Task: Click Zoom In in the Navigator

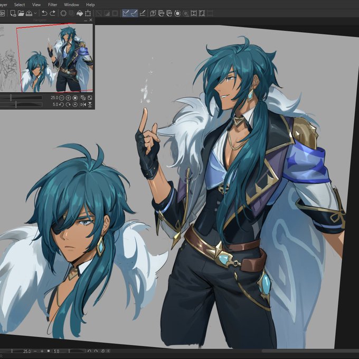Action: 68,98
